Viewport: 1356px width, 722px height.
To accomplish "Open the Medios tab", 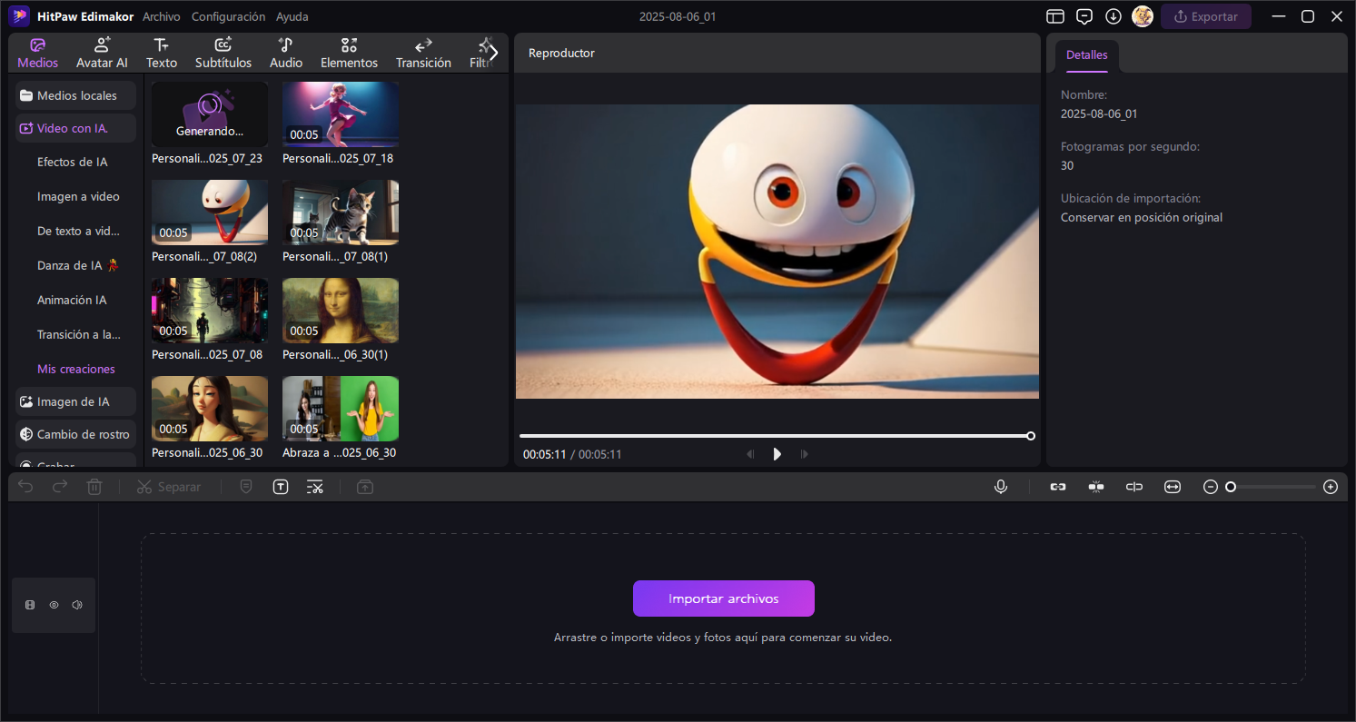I will pyautogui.click(x=38, y=54).
